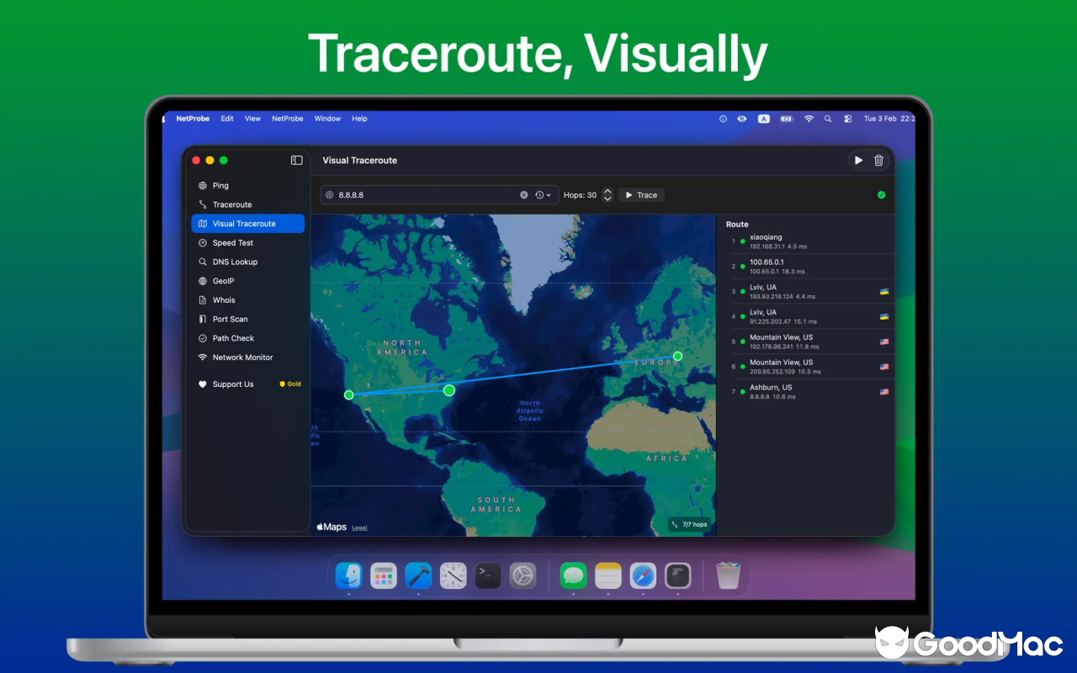The image size is (1077, 673).
Task: Click the info icon in menu bar
Action: point(723,119)
